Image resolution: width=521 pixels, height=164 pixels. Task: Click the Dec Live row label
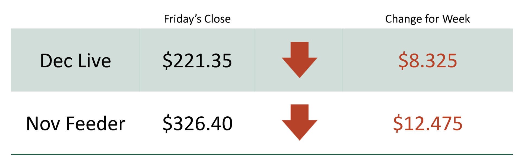tap(75, 61)
